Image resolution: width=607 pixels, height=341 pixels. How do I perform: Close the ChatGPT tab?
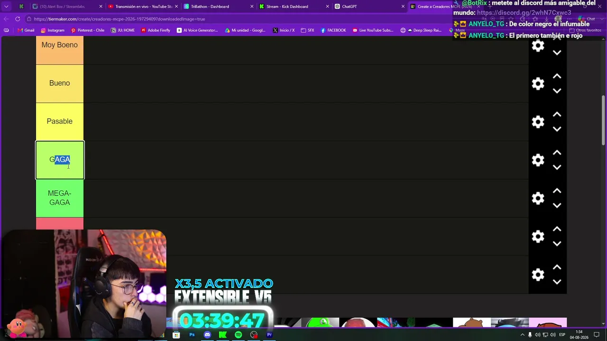403,7
